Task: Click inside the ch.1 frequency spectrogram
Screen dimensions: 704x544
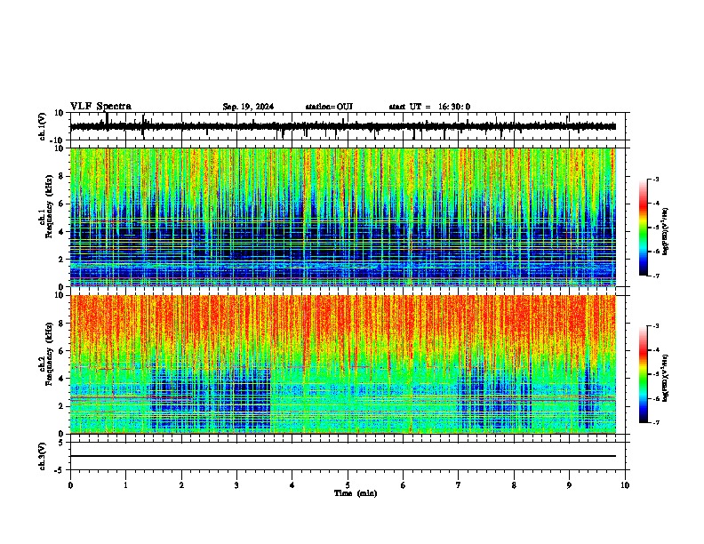Action: click(343, 217)
